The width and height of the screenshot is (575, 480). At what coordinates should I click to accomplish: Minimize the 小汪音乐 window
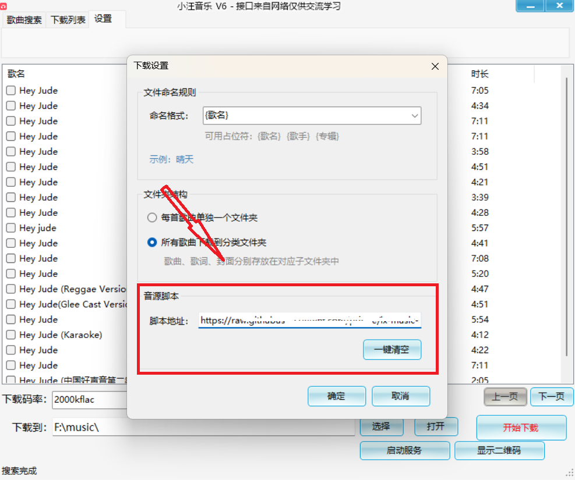click(x=530, y=6)
